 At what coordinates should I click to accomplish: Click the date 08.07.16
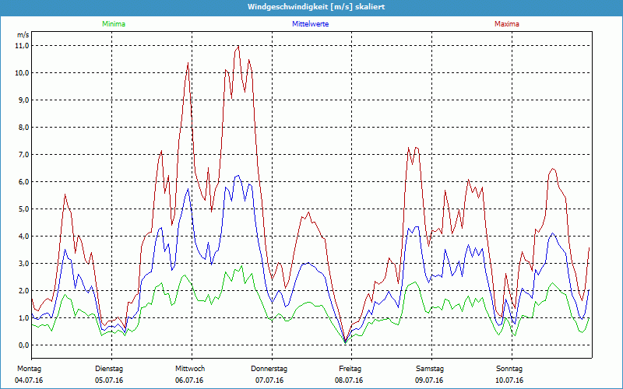(349, 380)
